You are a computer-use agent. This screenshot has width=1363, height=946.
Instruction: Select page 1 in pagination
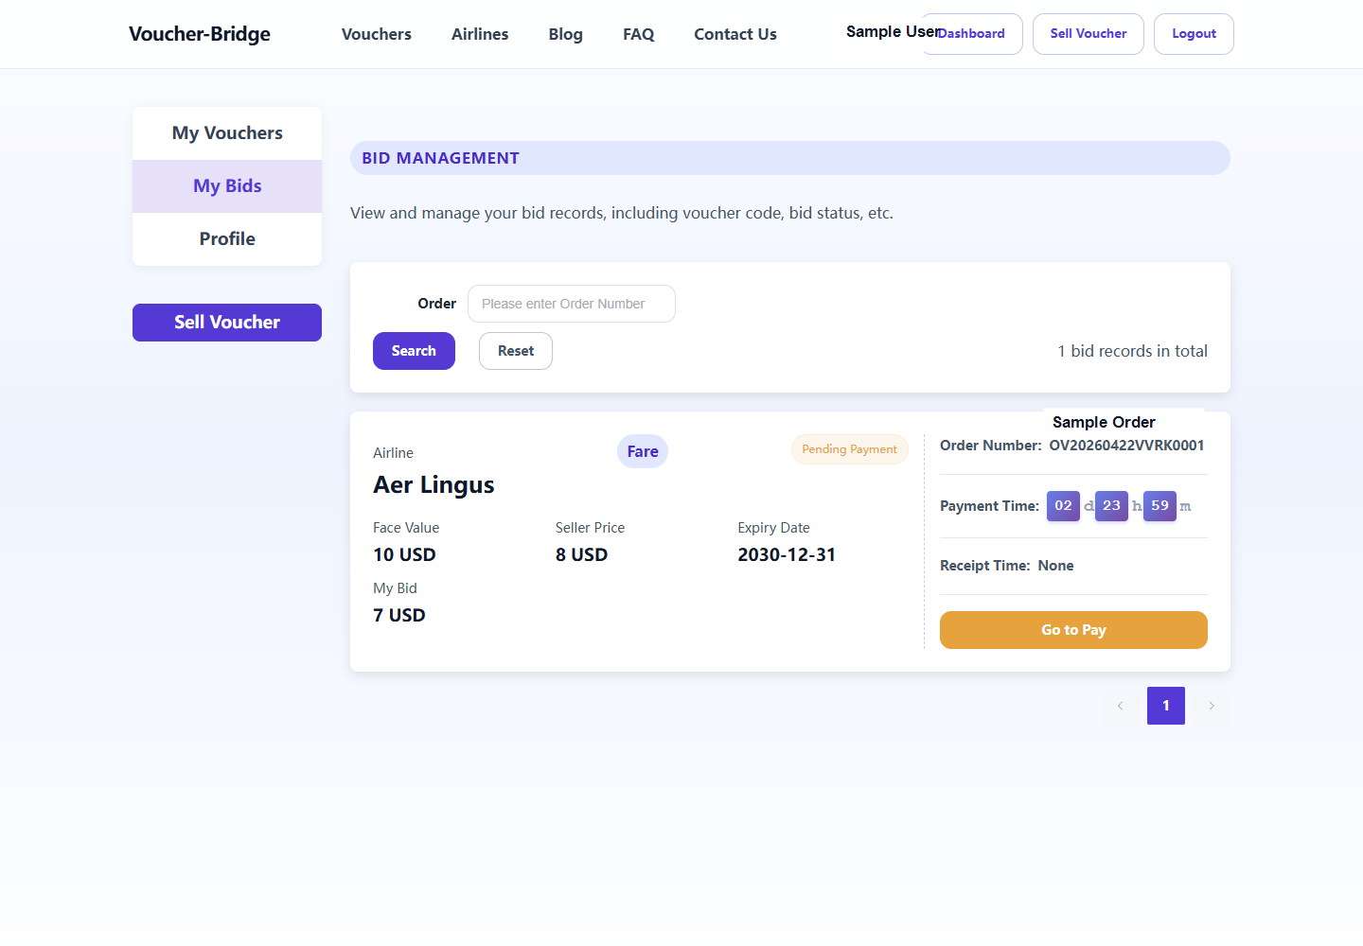pos(1166,706)
